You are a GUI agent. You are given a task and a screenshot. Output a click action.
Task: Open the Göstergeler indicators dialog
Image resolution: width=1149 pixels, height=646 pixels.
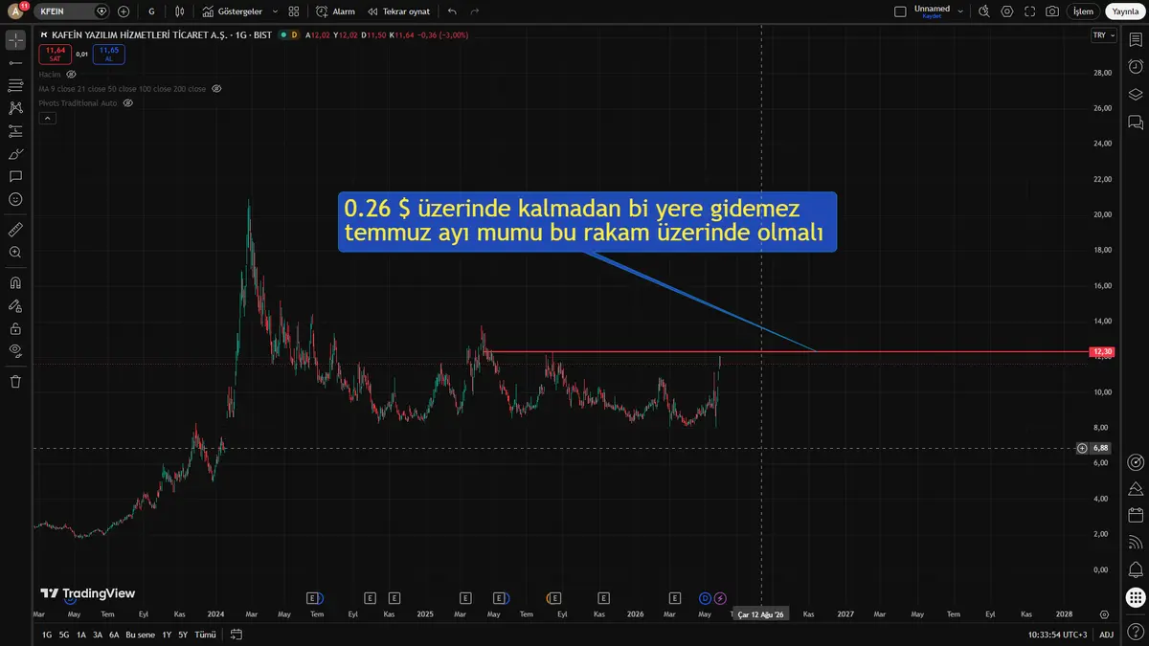[233, 11]
